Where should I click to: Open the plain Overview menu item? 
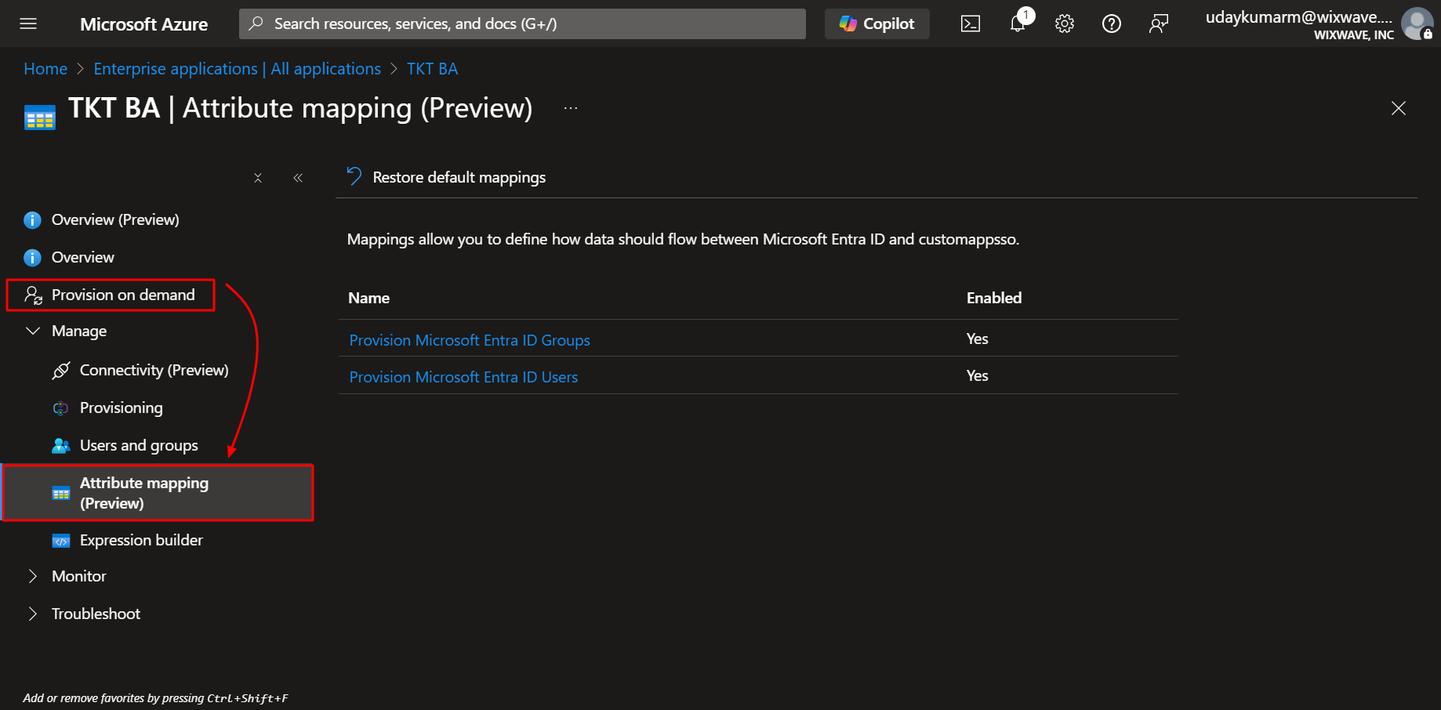tap(82, 257)
